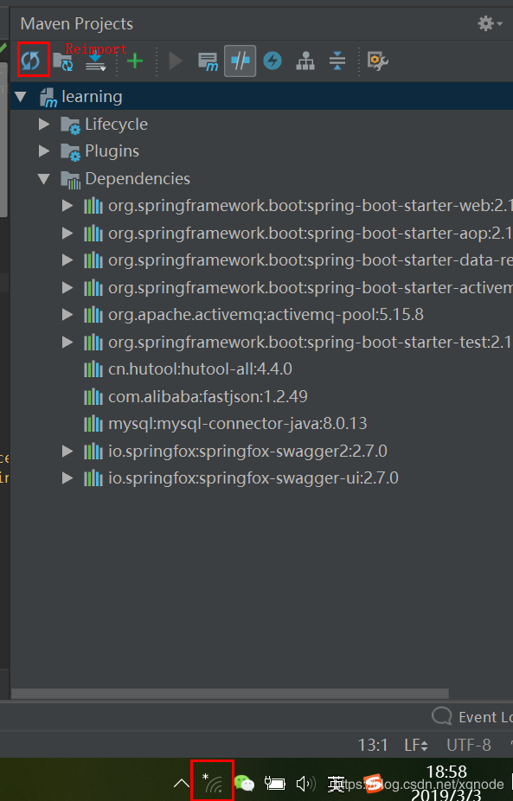Collapse the Dependencies node
Viewport: 513px width, 801px height.
click(x=44, y=179)
